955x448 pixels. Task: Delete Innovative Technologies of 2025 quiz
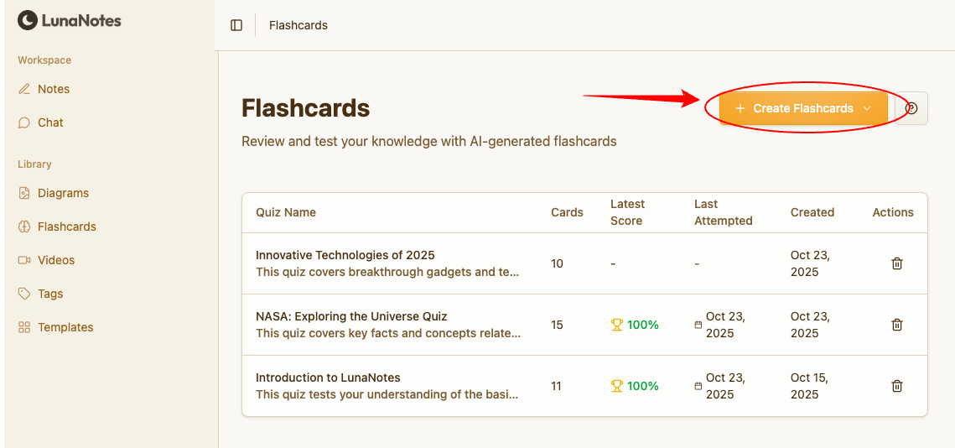896,263
